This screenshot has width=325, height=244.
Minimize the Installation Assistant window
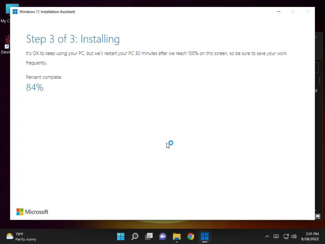(x=279, y=12)
